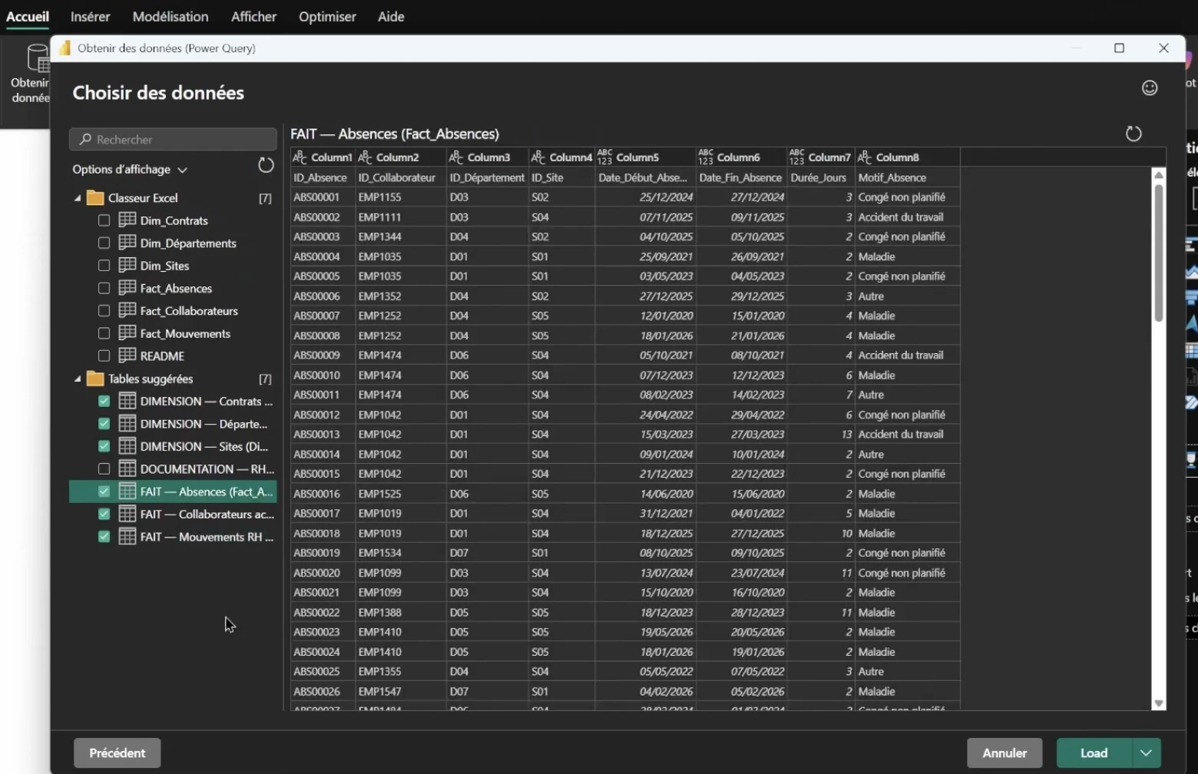This screenshot has width=1198, height=774.
Task: Click Column2 text data type icon
Action: tap(365, 157)
